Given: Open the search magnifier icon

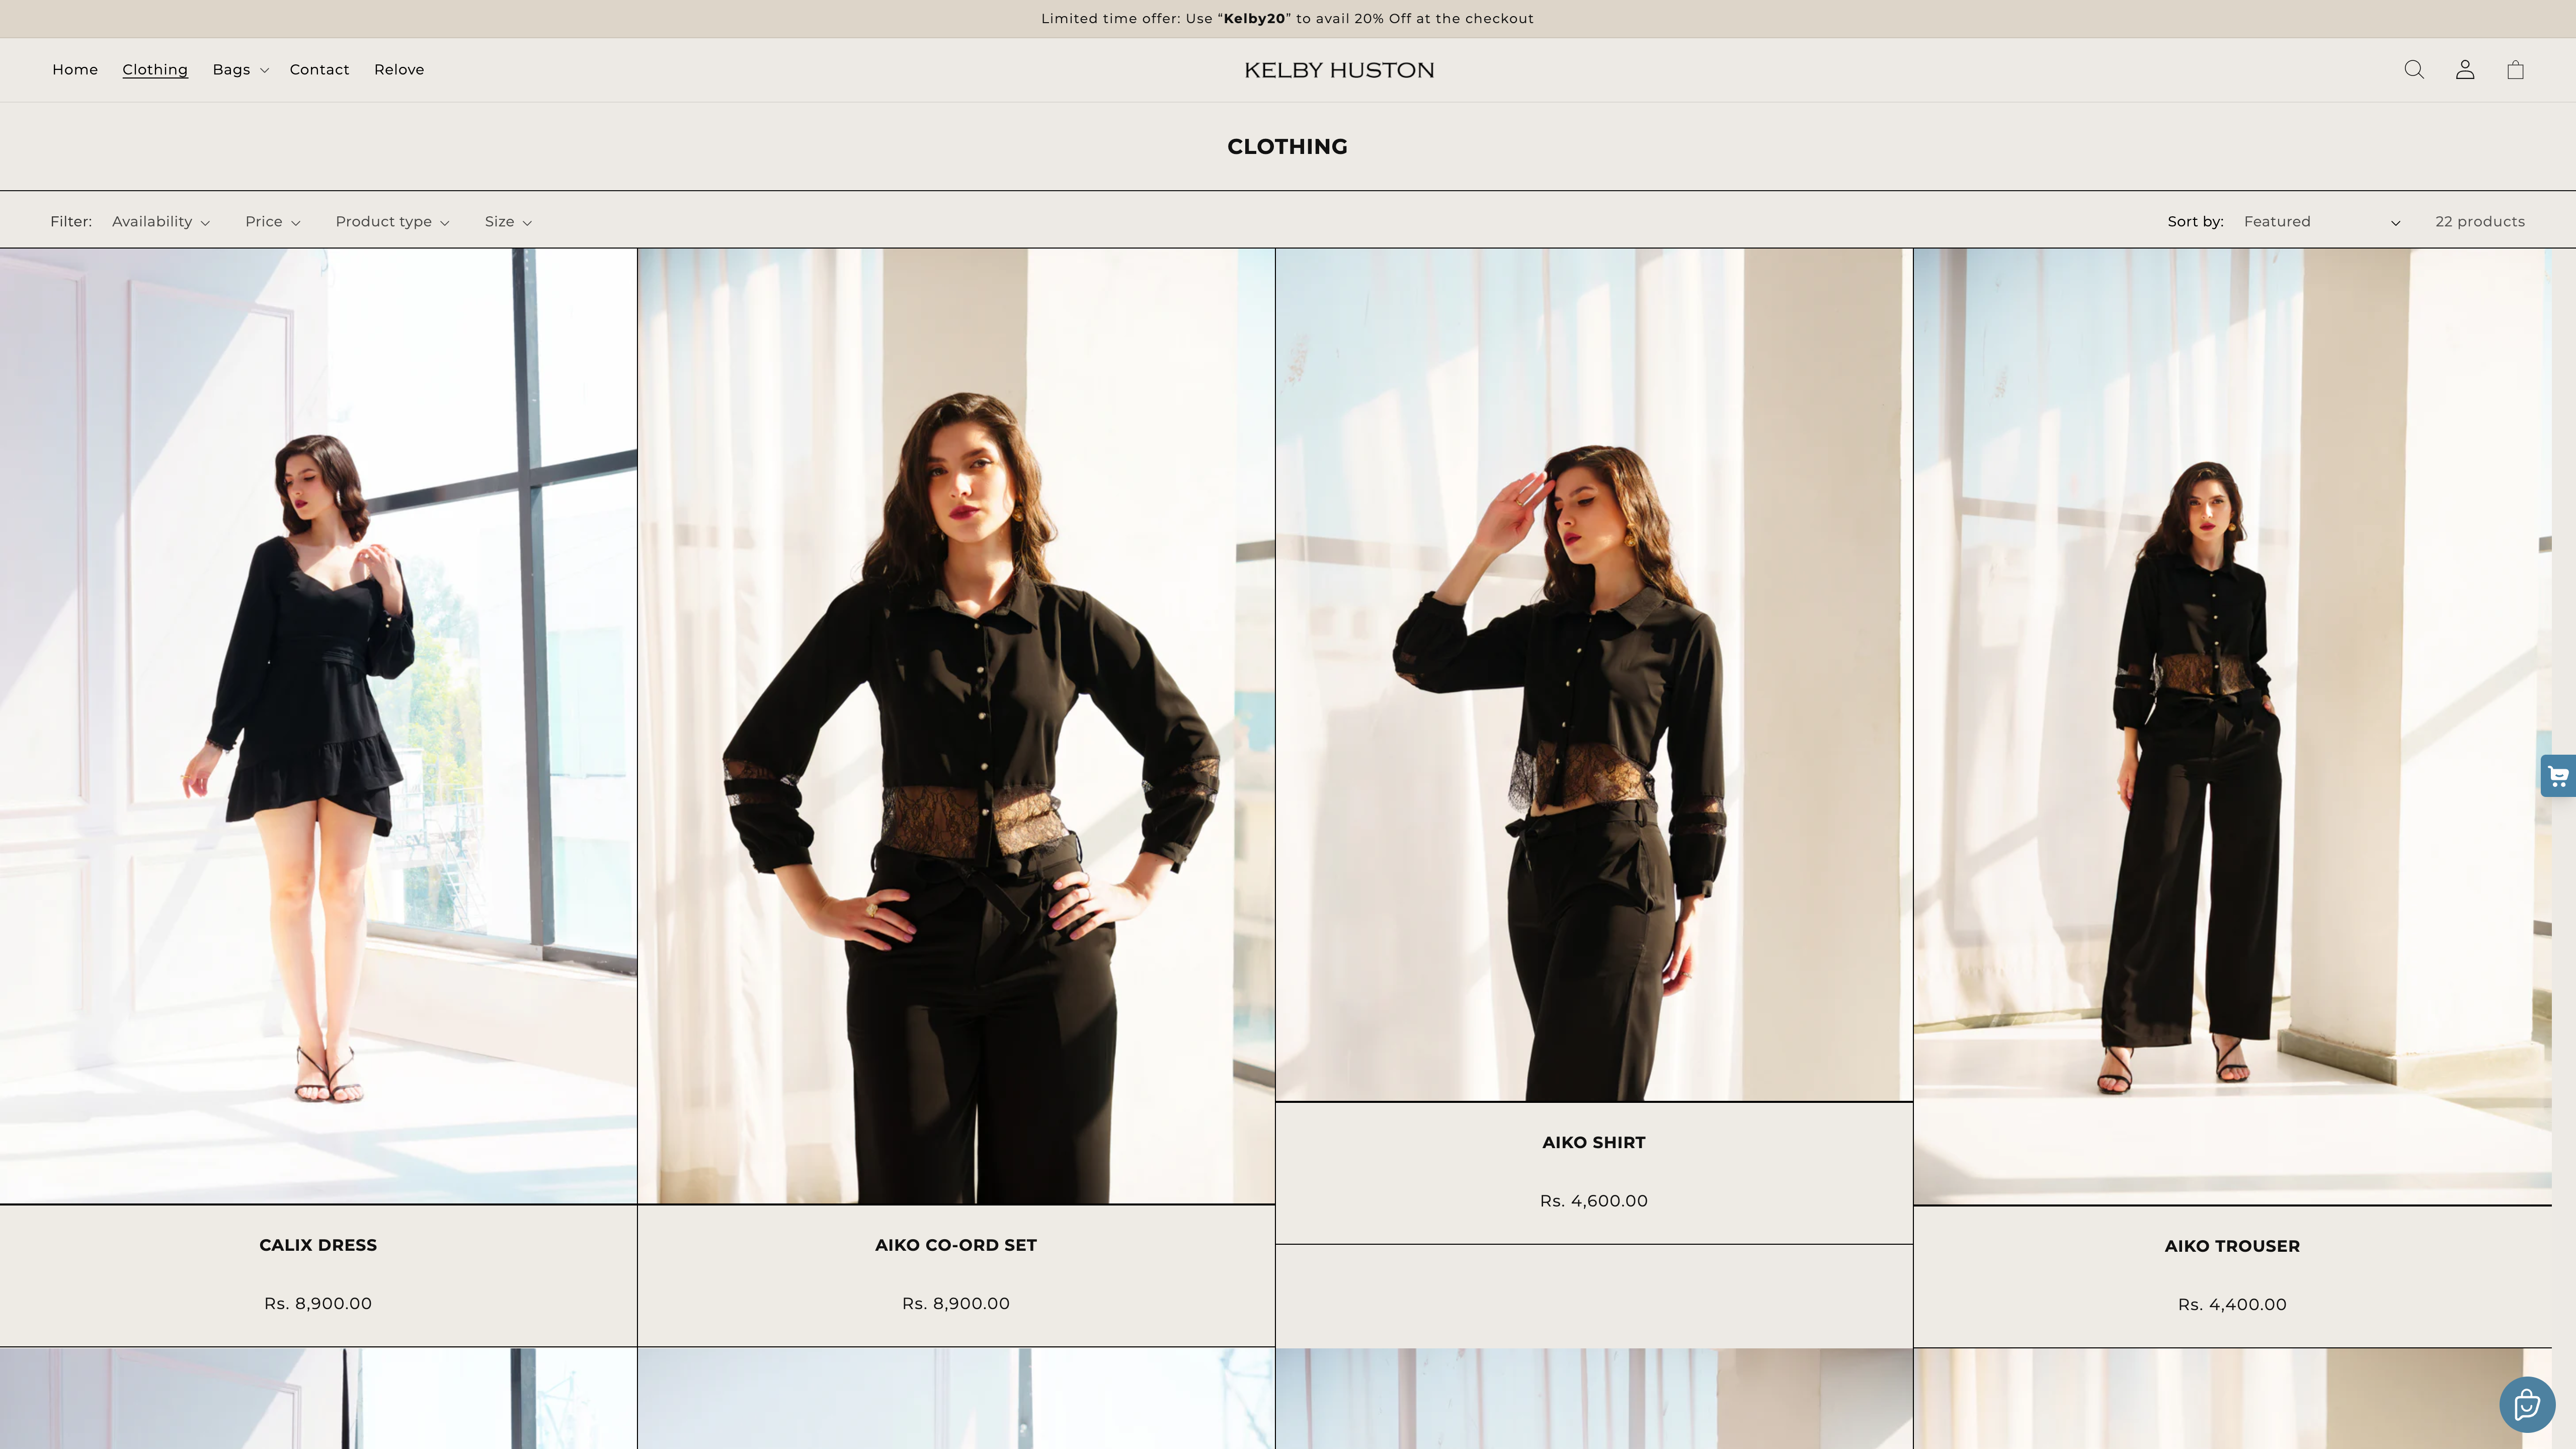Looking at the screenshot, I should [x=2414, y=70].
